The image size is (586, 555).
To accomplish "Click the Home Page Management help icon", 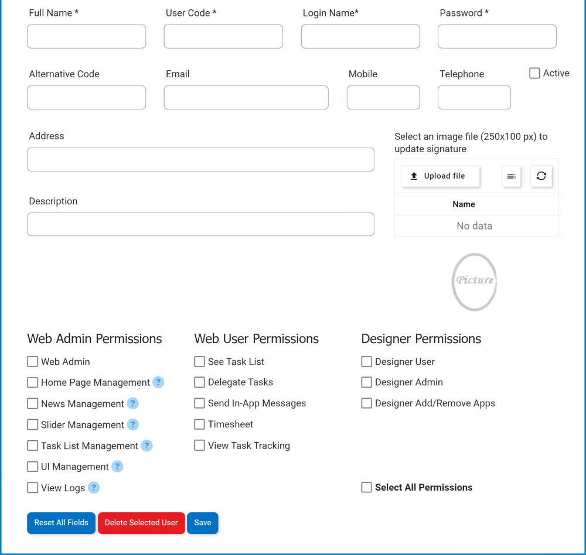I will pos(158,382).
